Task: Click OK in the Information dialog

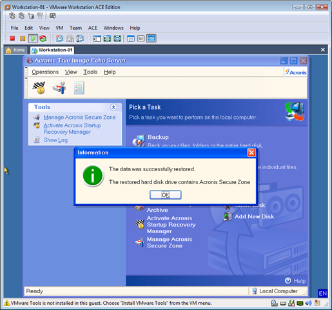Action: pyautogui.click(x=166, y=195)
